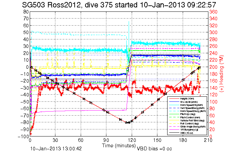Click the red '260' heading tick label
230x153 pixels.
point(213,46)
